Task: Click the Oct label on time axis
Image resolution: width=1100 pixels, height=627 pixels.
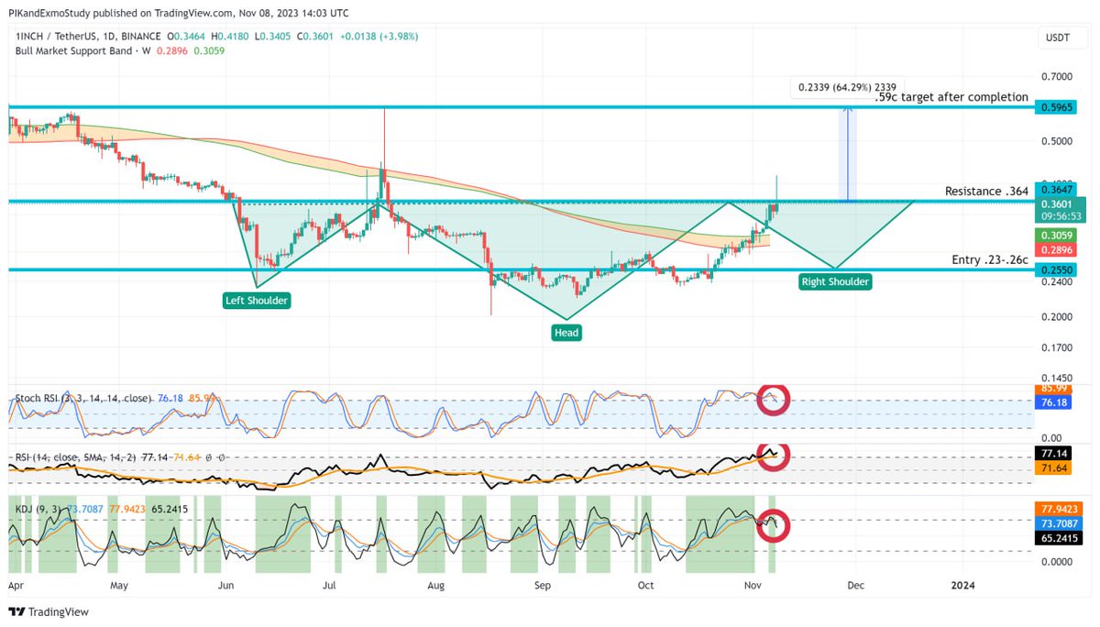Action: tap(645, 584)
